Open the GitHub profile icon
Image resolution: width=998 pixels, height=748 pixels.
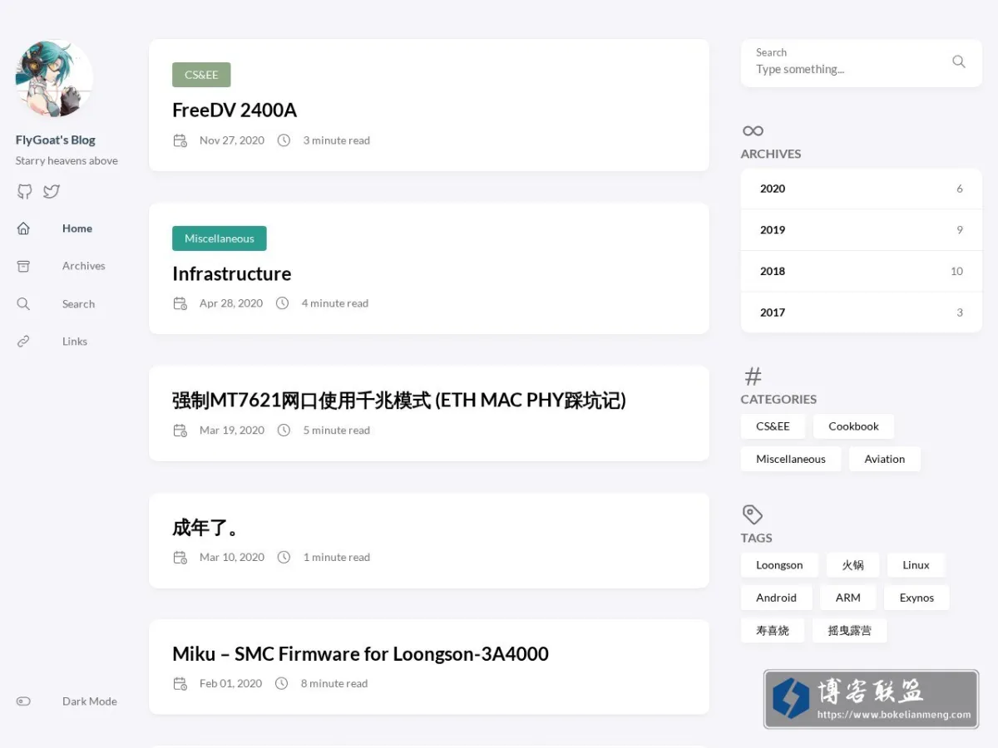25,191
